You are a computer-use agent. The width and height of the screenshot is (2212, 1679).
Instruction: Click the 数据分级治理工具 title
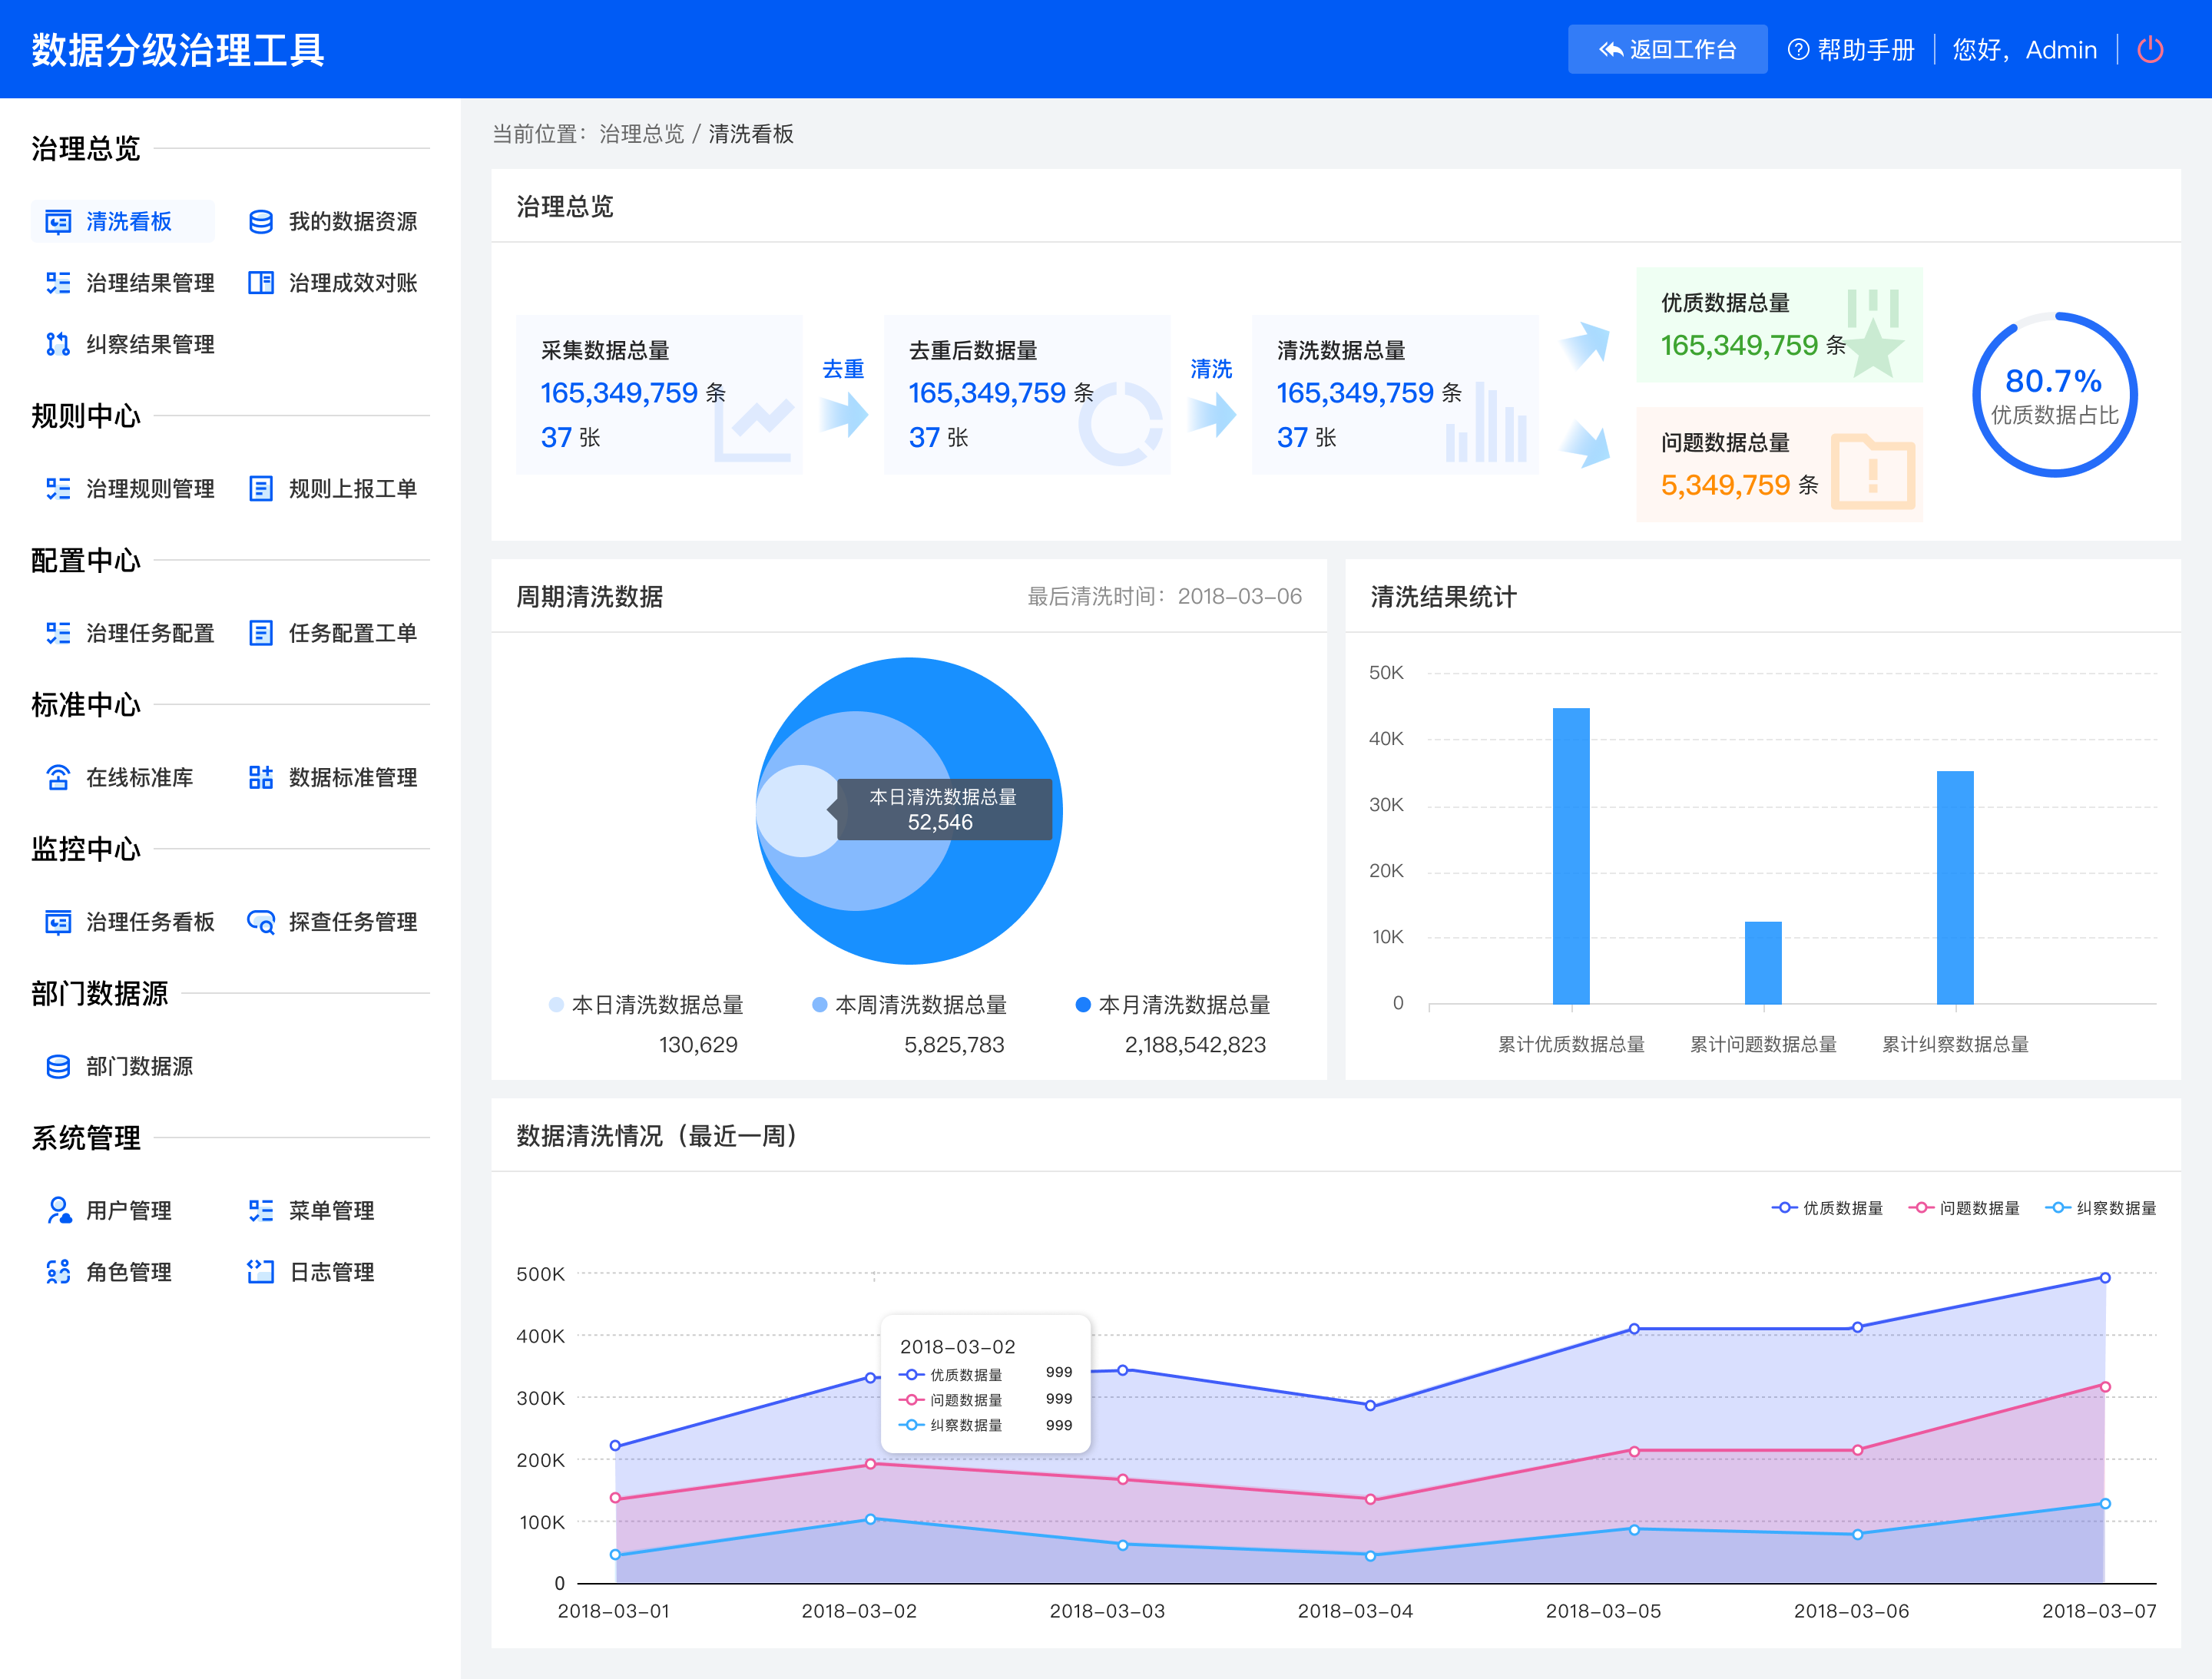pyautogui.click(x=178, y=50)
